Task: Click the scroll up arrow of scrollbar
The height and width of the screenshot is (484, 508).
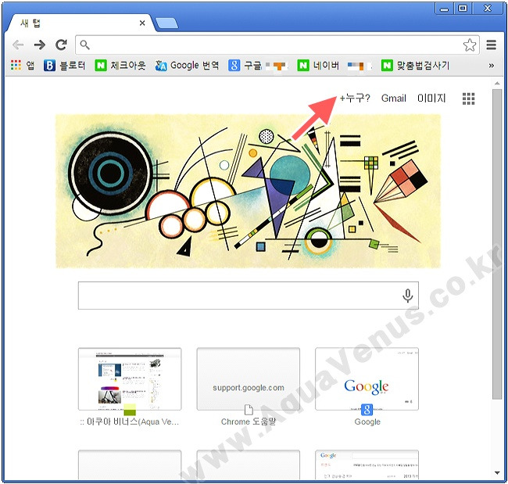Action: [x=497, y=84]
